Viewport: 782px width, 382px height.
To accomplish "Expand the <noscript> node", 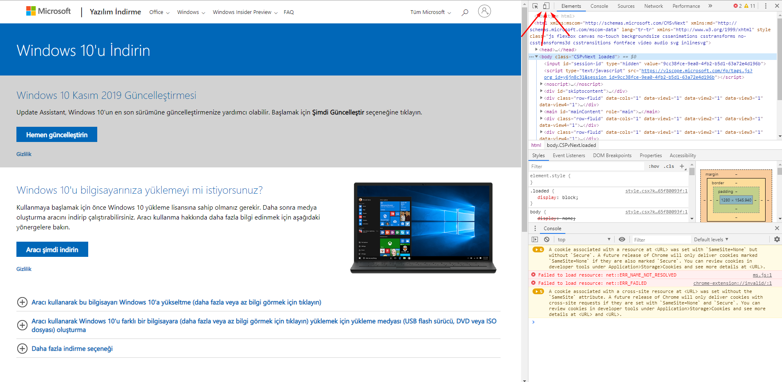I will [542, 84].
